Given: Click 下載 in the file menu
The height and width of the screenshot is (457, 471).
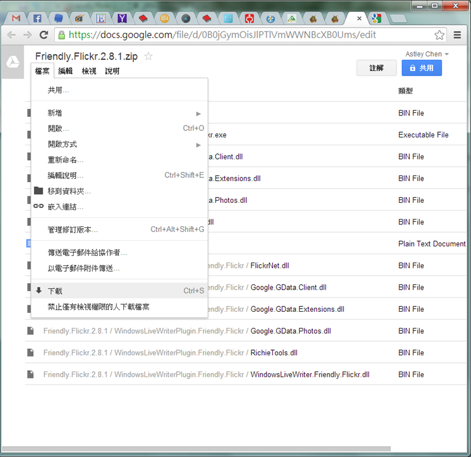Looking at the screenshot, I should pos(120,291).
